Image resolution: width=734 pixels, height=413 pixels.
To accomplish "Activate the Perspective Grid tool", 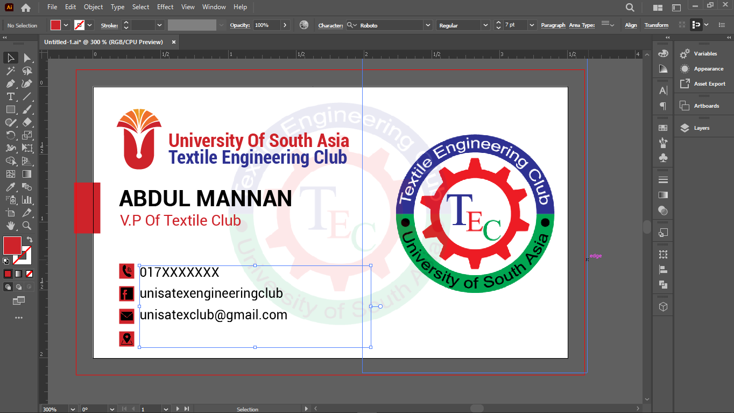I will tap(27, 161).
